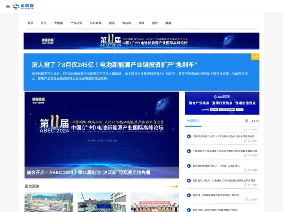Click speaker icon beside 崔东树 news
This screenshot has height=212, width=283.
pyautogui.click(x=189, y=196)
